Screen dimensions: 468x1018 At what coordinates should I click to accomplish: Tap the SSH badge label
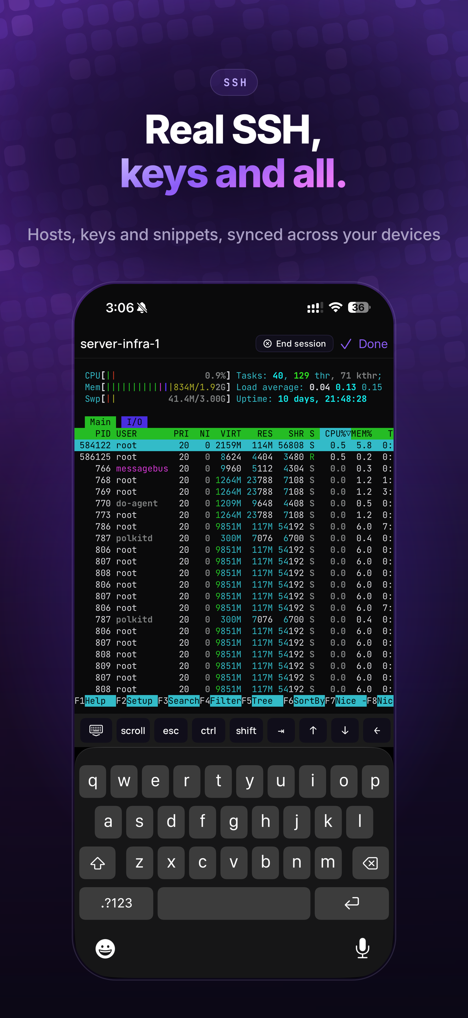point(234,82)
